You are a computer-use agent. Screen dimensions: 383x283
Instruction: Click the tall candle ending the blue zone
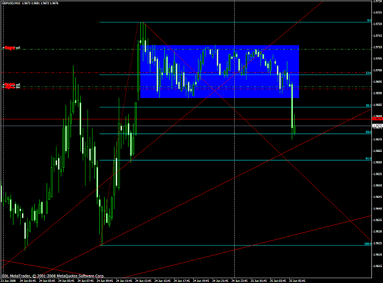292,106
